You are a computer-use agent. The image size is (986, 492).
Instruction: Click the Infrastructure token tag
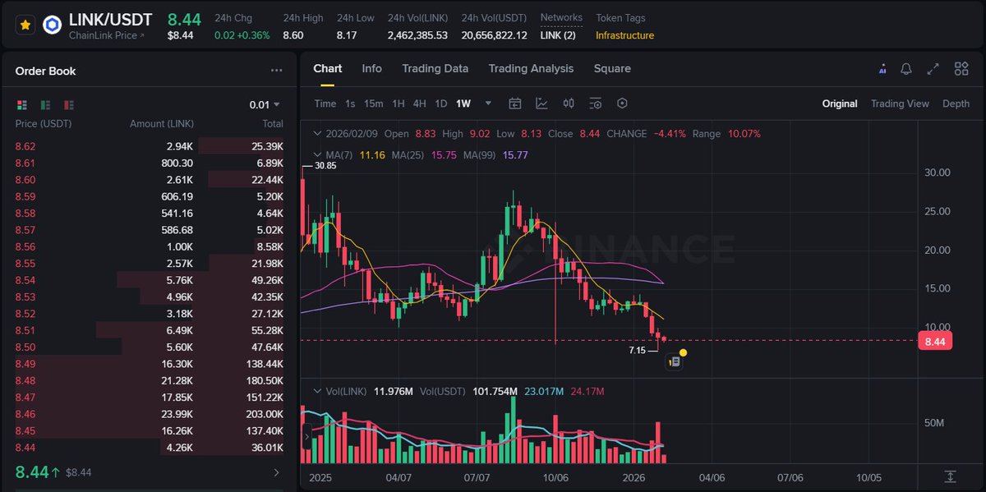point(624,35)
